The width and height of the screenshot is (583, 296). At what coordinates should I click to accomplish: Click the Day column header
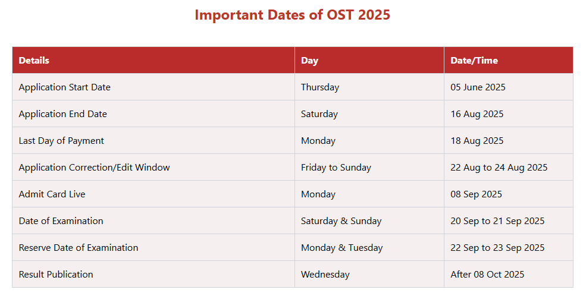pos(309,60)
